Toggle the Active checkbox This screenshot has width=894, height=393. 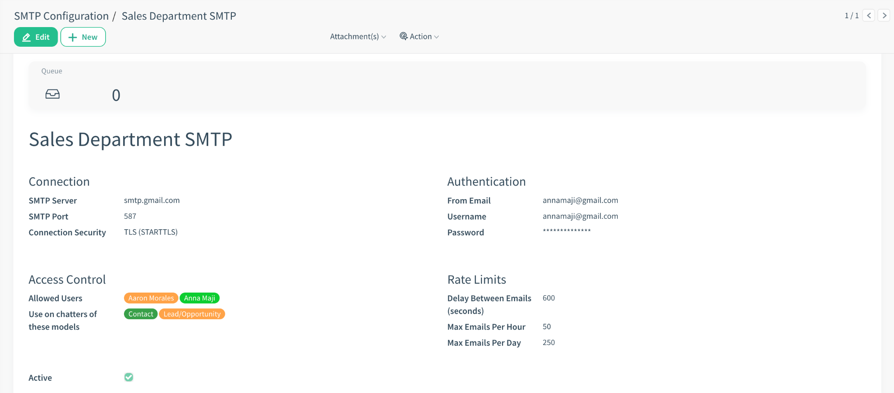(129, 377)
